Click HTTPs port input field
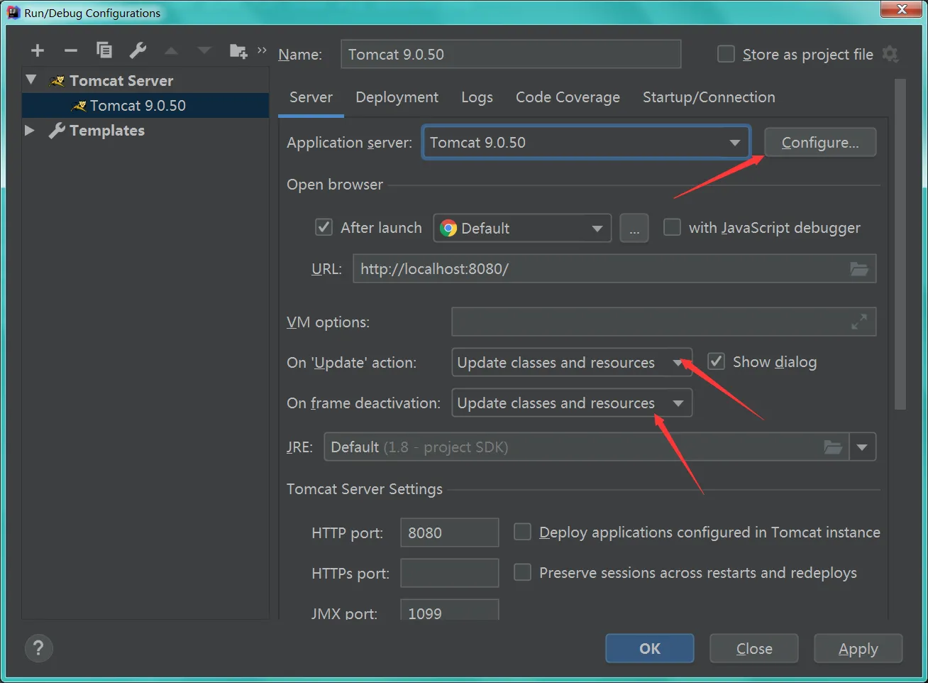Viewport: 928px width, 683px height. [450, 573]
